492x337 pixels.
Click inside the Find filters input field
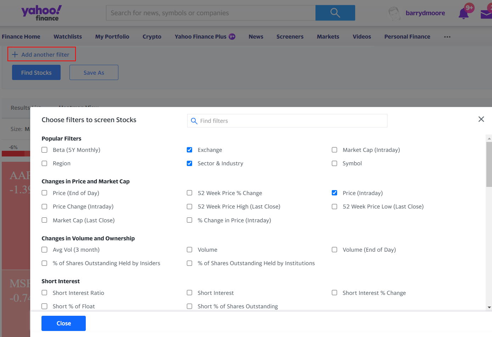point(287,121)
